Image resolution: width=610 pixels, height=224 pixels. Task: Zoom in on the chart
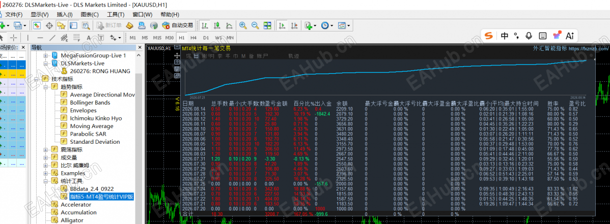pyautogui.click(x=243, y=25)
